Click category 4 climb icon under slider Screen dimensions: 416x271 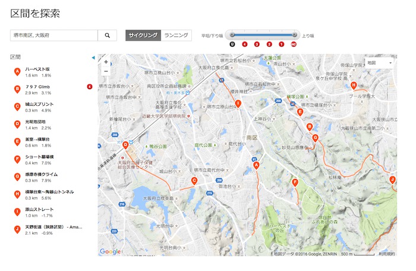[x=245, y=45]
